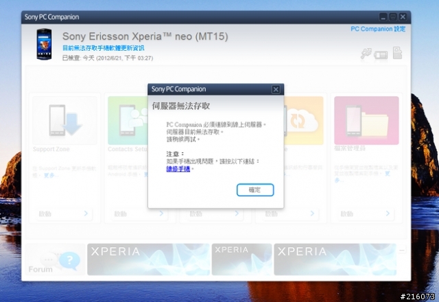Click 啟動 under the cloud sync tile
Image resolution: width=439 pixels, height=302 pixels.
pos(290,213)
